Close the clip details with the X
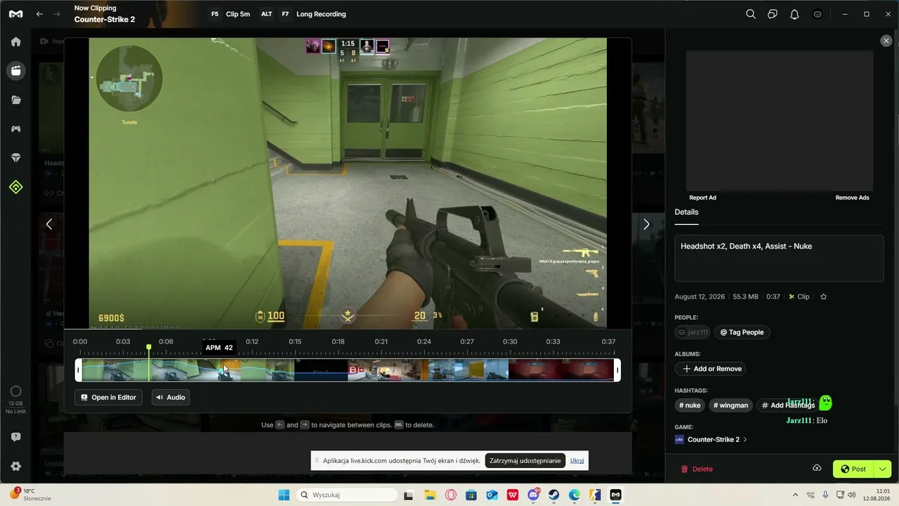The height and width of the screenshot is (506, 899). 886,41
